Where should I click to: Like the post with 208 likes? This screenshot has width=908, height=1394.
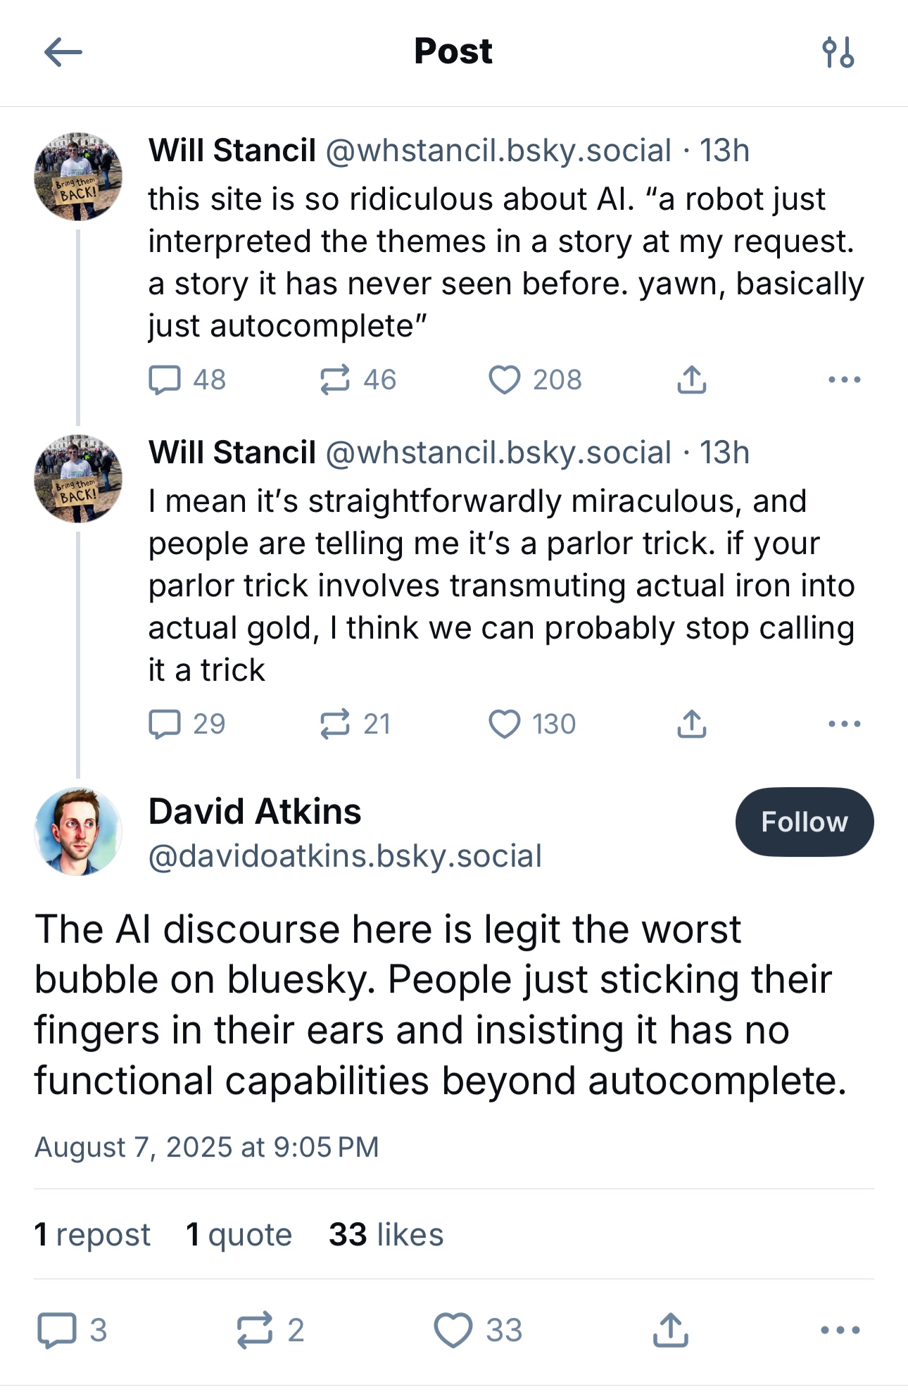click(505, 379)
